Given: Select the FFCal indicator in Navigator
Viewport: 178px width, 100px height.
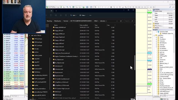Looking at the screenshot, I should [161, 80].
